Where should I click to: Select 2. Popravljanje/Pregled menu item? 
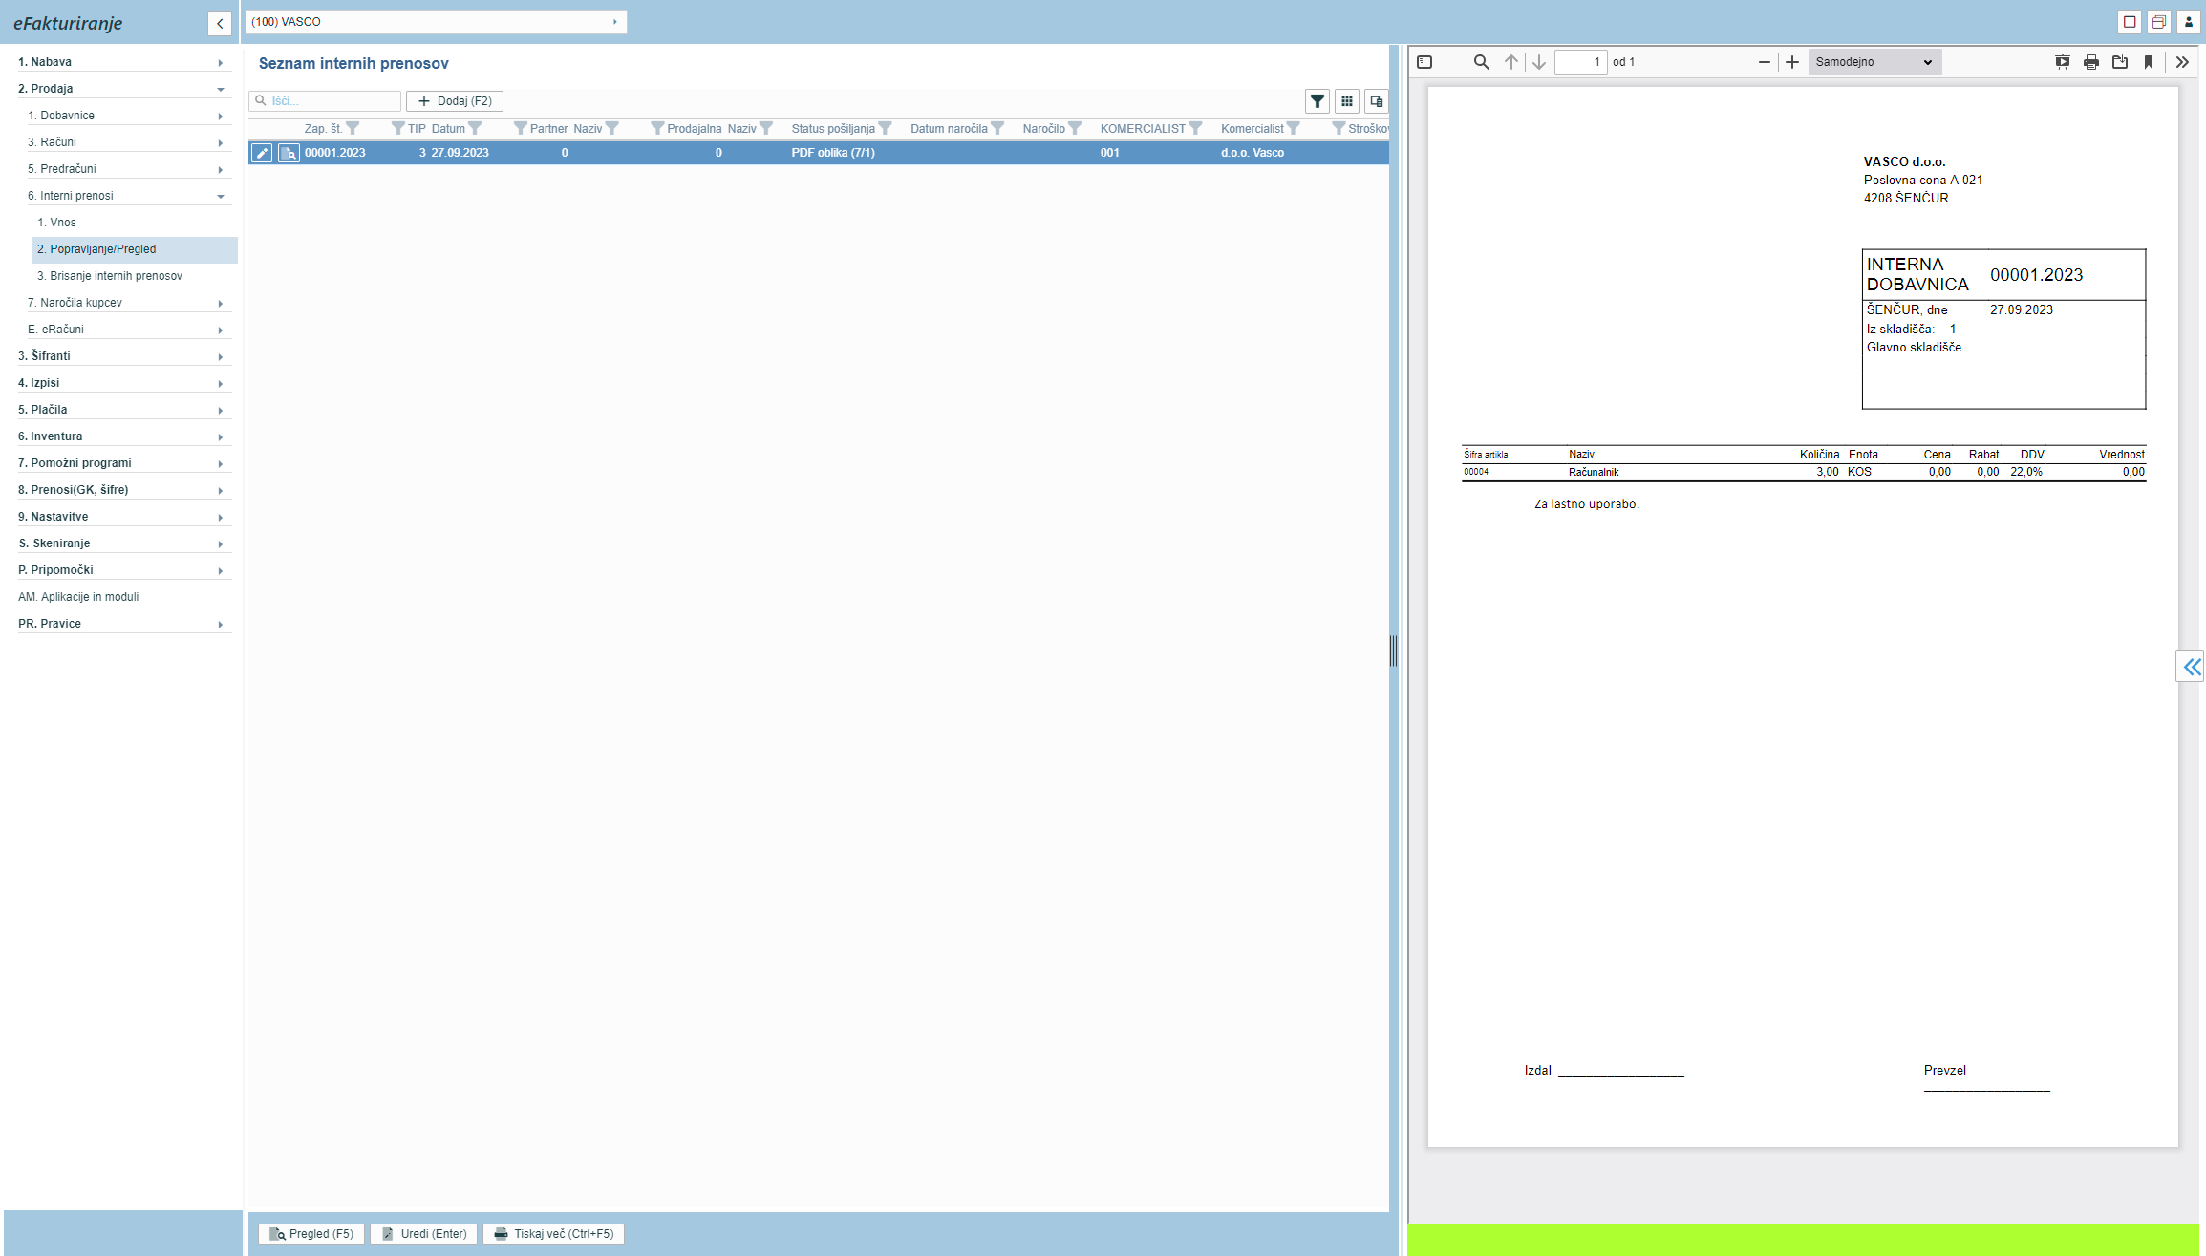[x=134, y=249]
